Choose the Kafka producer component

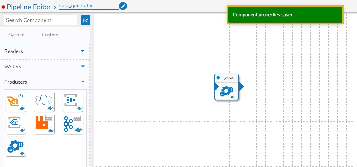(x=73, y=124)
